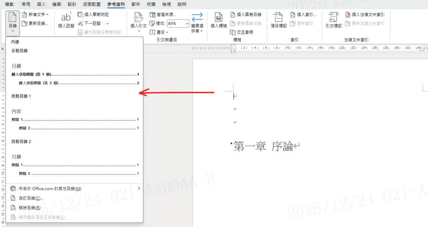Screen dimensions: 428x227
Task: Click the 插入標號 (Insert Caption) icon
Action: pos(218,20)
